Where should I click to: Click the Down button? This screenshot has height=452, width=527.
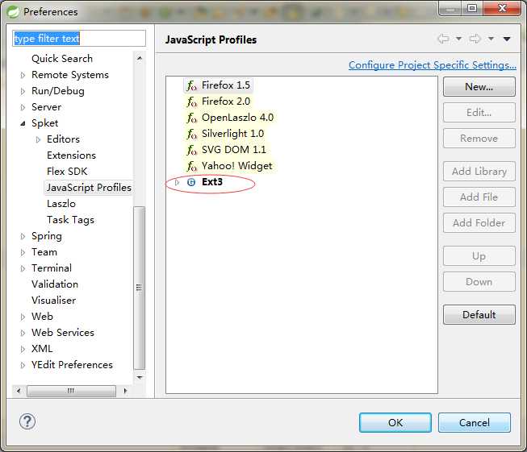[x=479, y=282]
